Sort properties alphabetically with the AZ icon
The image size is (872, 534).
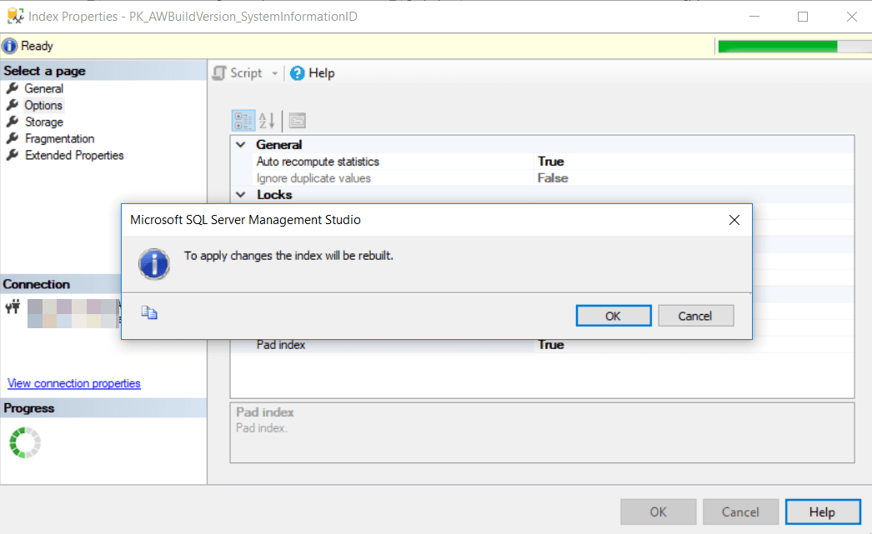tap(265, 120)
